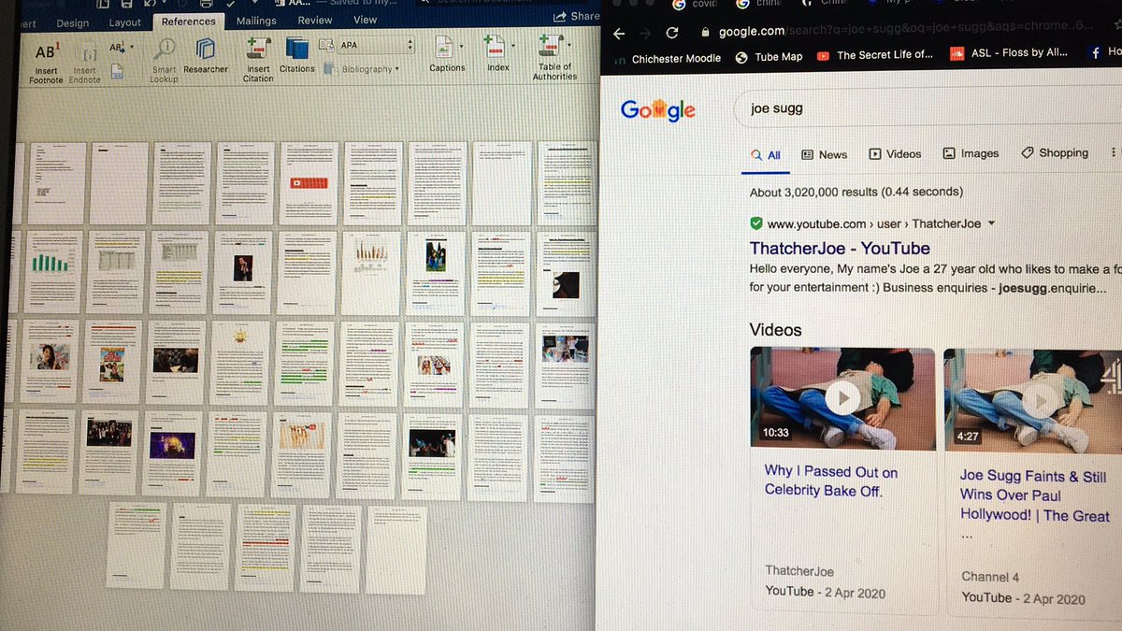Image resolution: width=1122 pixels, height=631 pixels.
Task: Click the Bibliography book icon
Action: point(330,68)
